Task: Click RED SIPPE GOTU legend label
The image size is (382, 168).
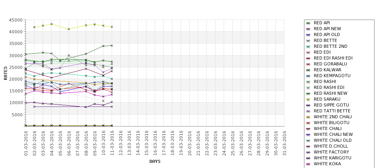Action: click(331, 105)
